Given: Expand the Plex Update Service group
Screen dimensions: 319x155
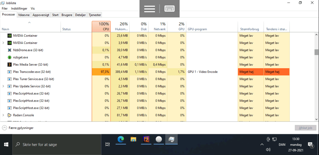Looking at the screenshot, I should pyautogui.click(x=3, y=86).
